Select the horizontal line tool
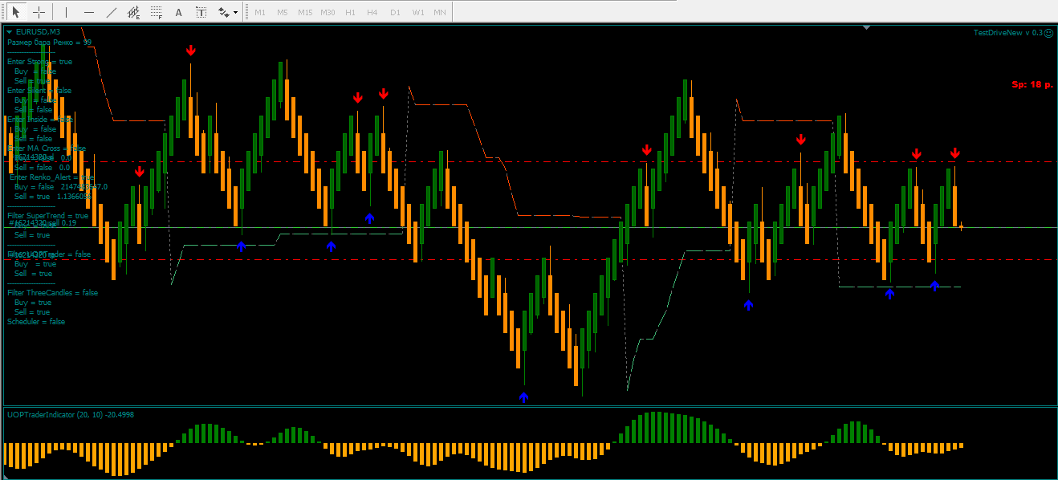 [88, 12]
